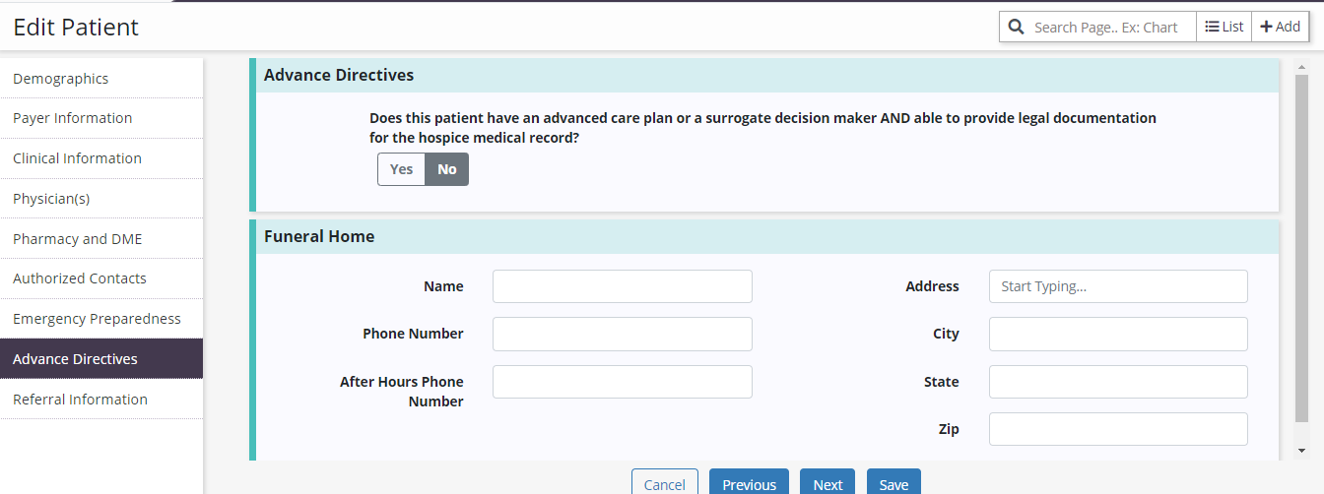Click the search magnifier icon
This screenshot has width=1324, height=494.
(x=1017, y=28)
